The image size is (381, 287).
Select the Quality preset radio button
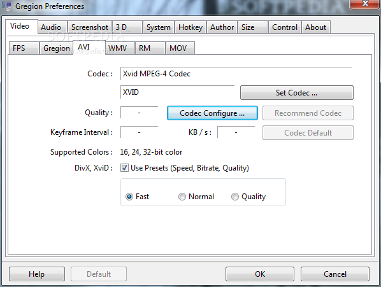pyautogui.click(x=235, y=197)
